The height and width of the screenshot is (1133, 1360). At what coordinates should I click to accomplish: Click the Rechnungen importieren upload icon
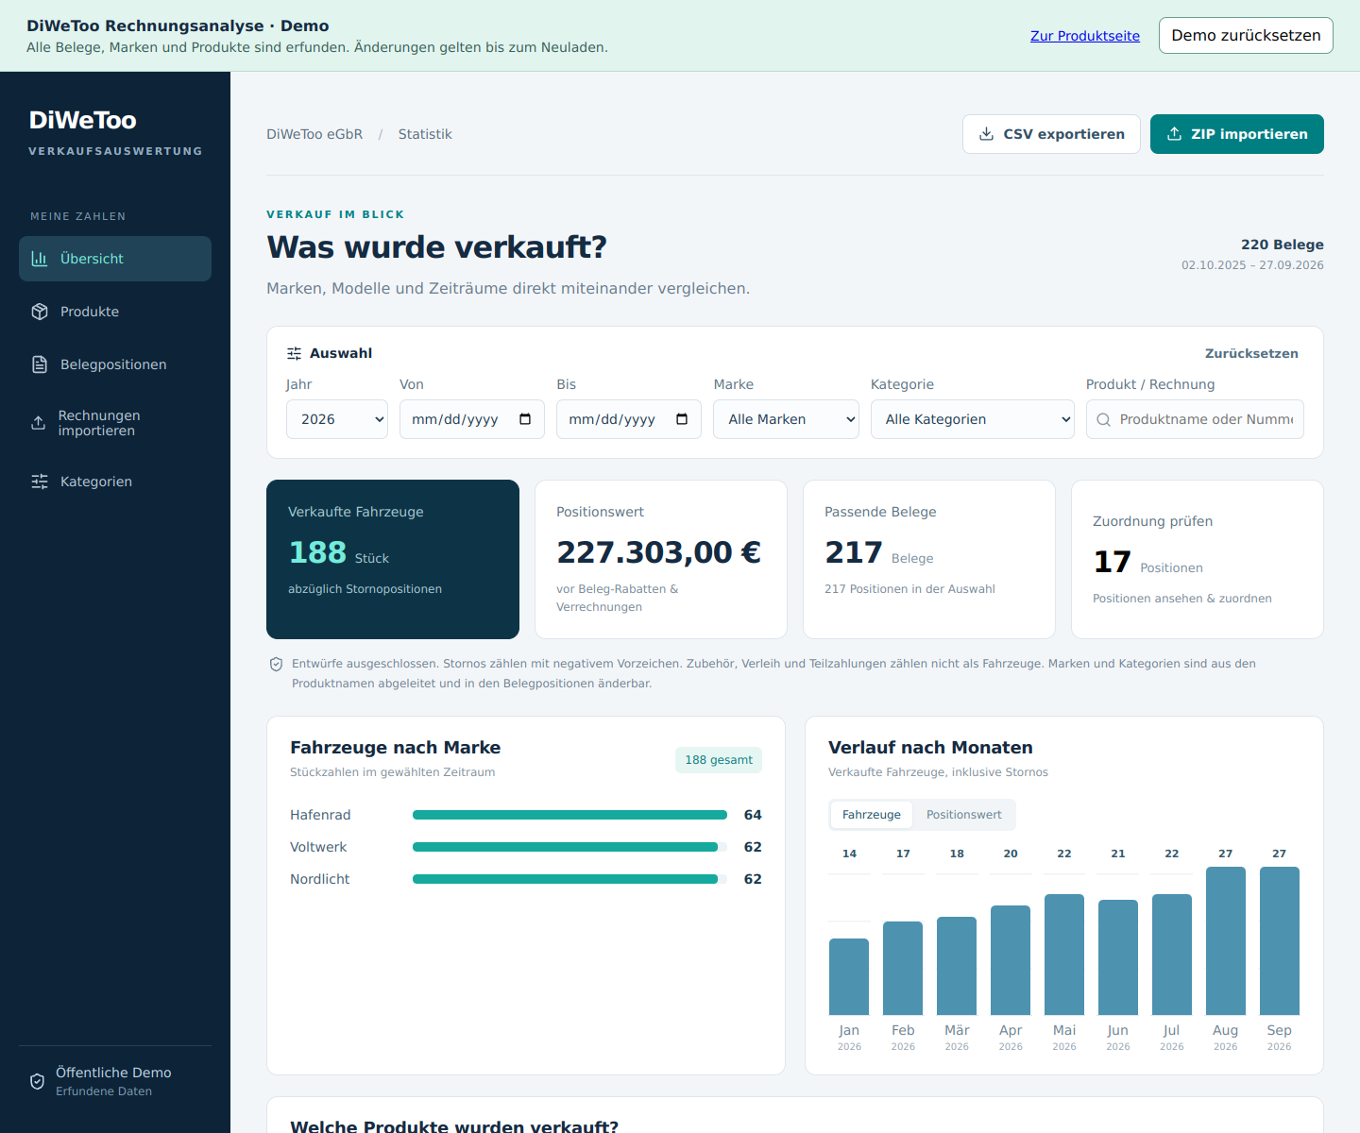pyautogui.click(x=39, y=423)
